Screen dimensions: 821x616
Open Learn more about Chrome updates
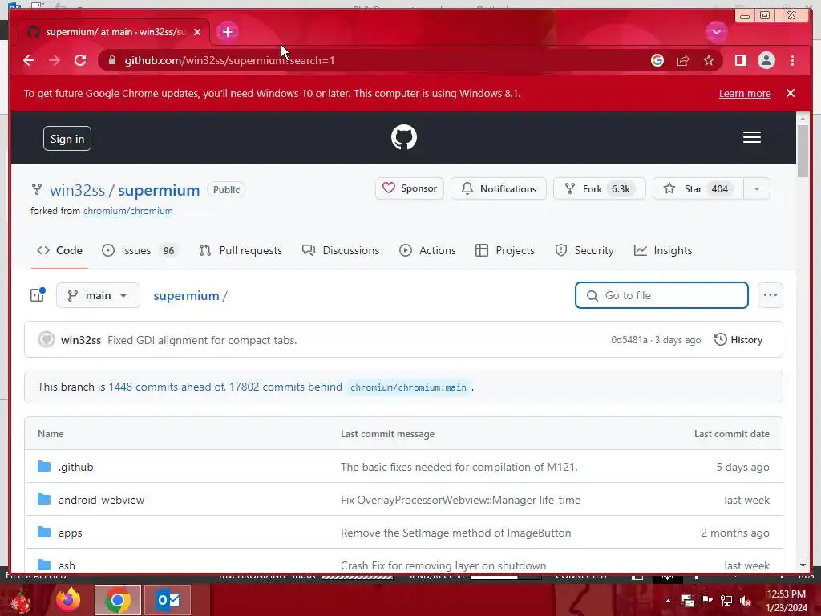[x=745, y=93]
